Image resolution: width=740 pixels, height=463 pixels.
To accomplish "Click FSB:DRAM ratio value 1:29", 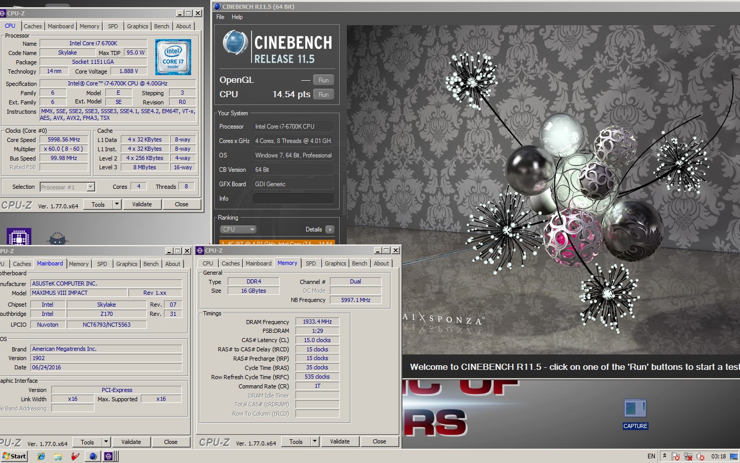I will pyautogui.click(x=317, y=331).
